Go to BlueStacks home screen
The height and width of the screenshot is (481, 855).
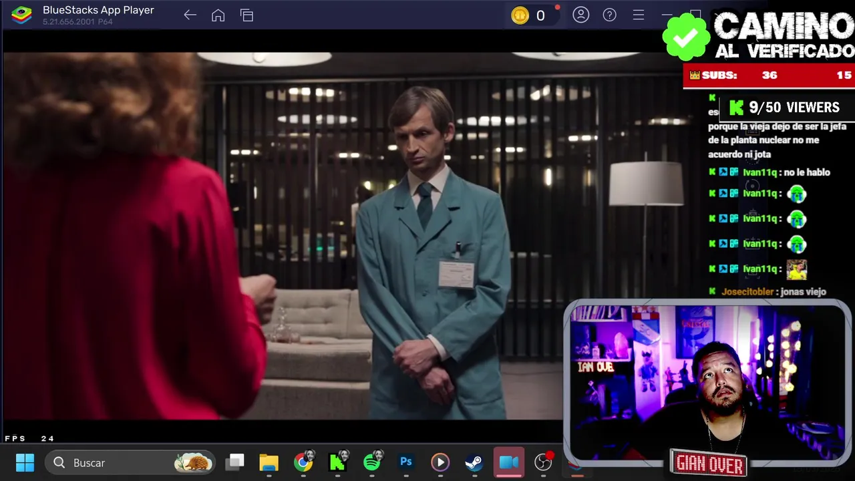coord(218,15)
